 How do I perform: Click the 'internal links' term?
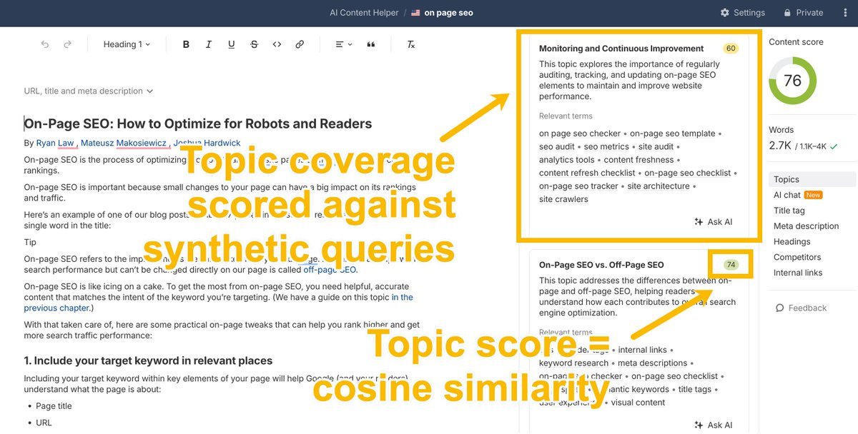[642, 350]
